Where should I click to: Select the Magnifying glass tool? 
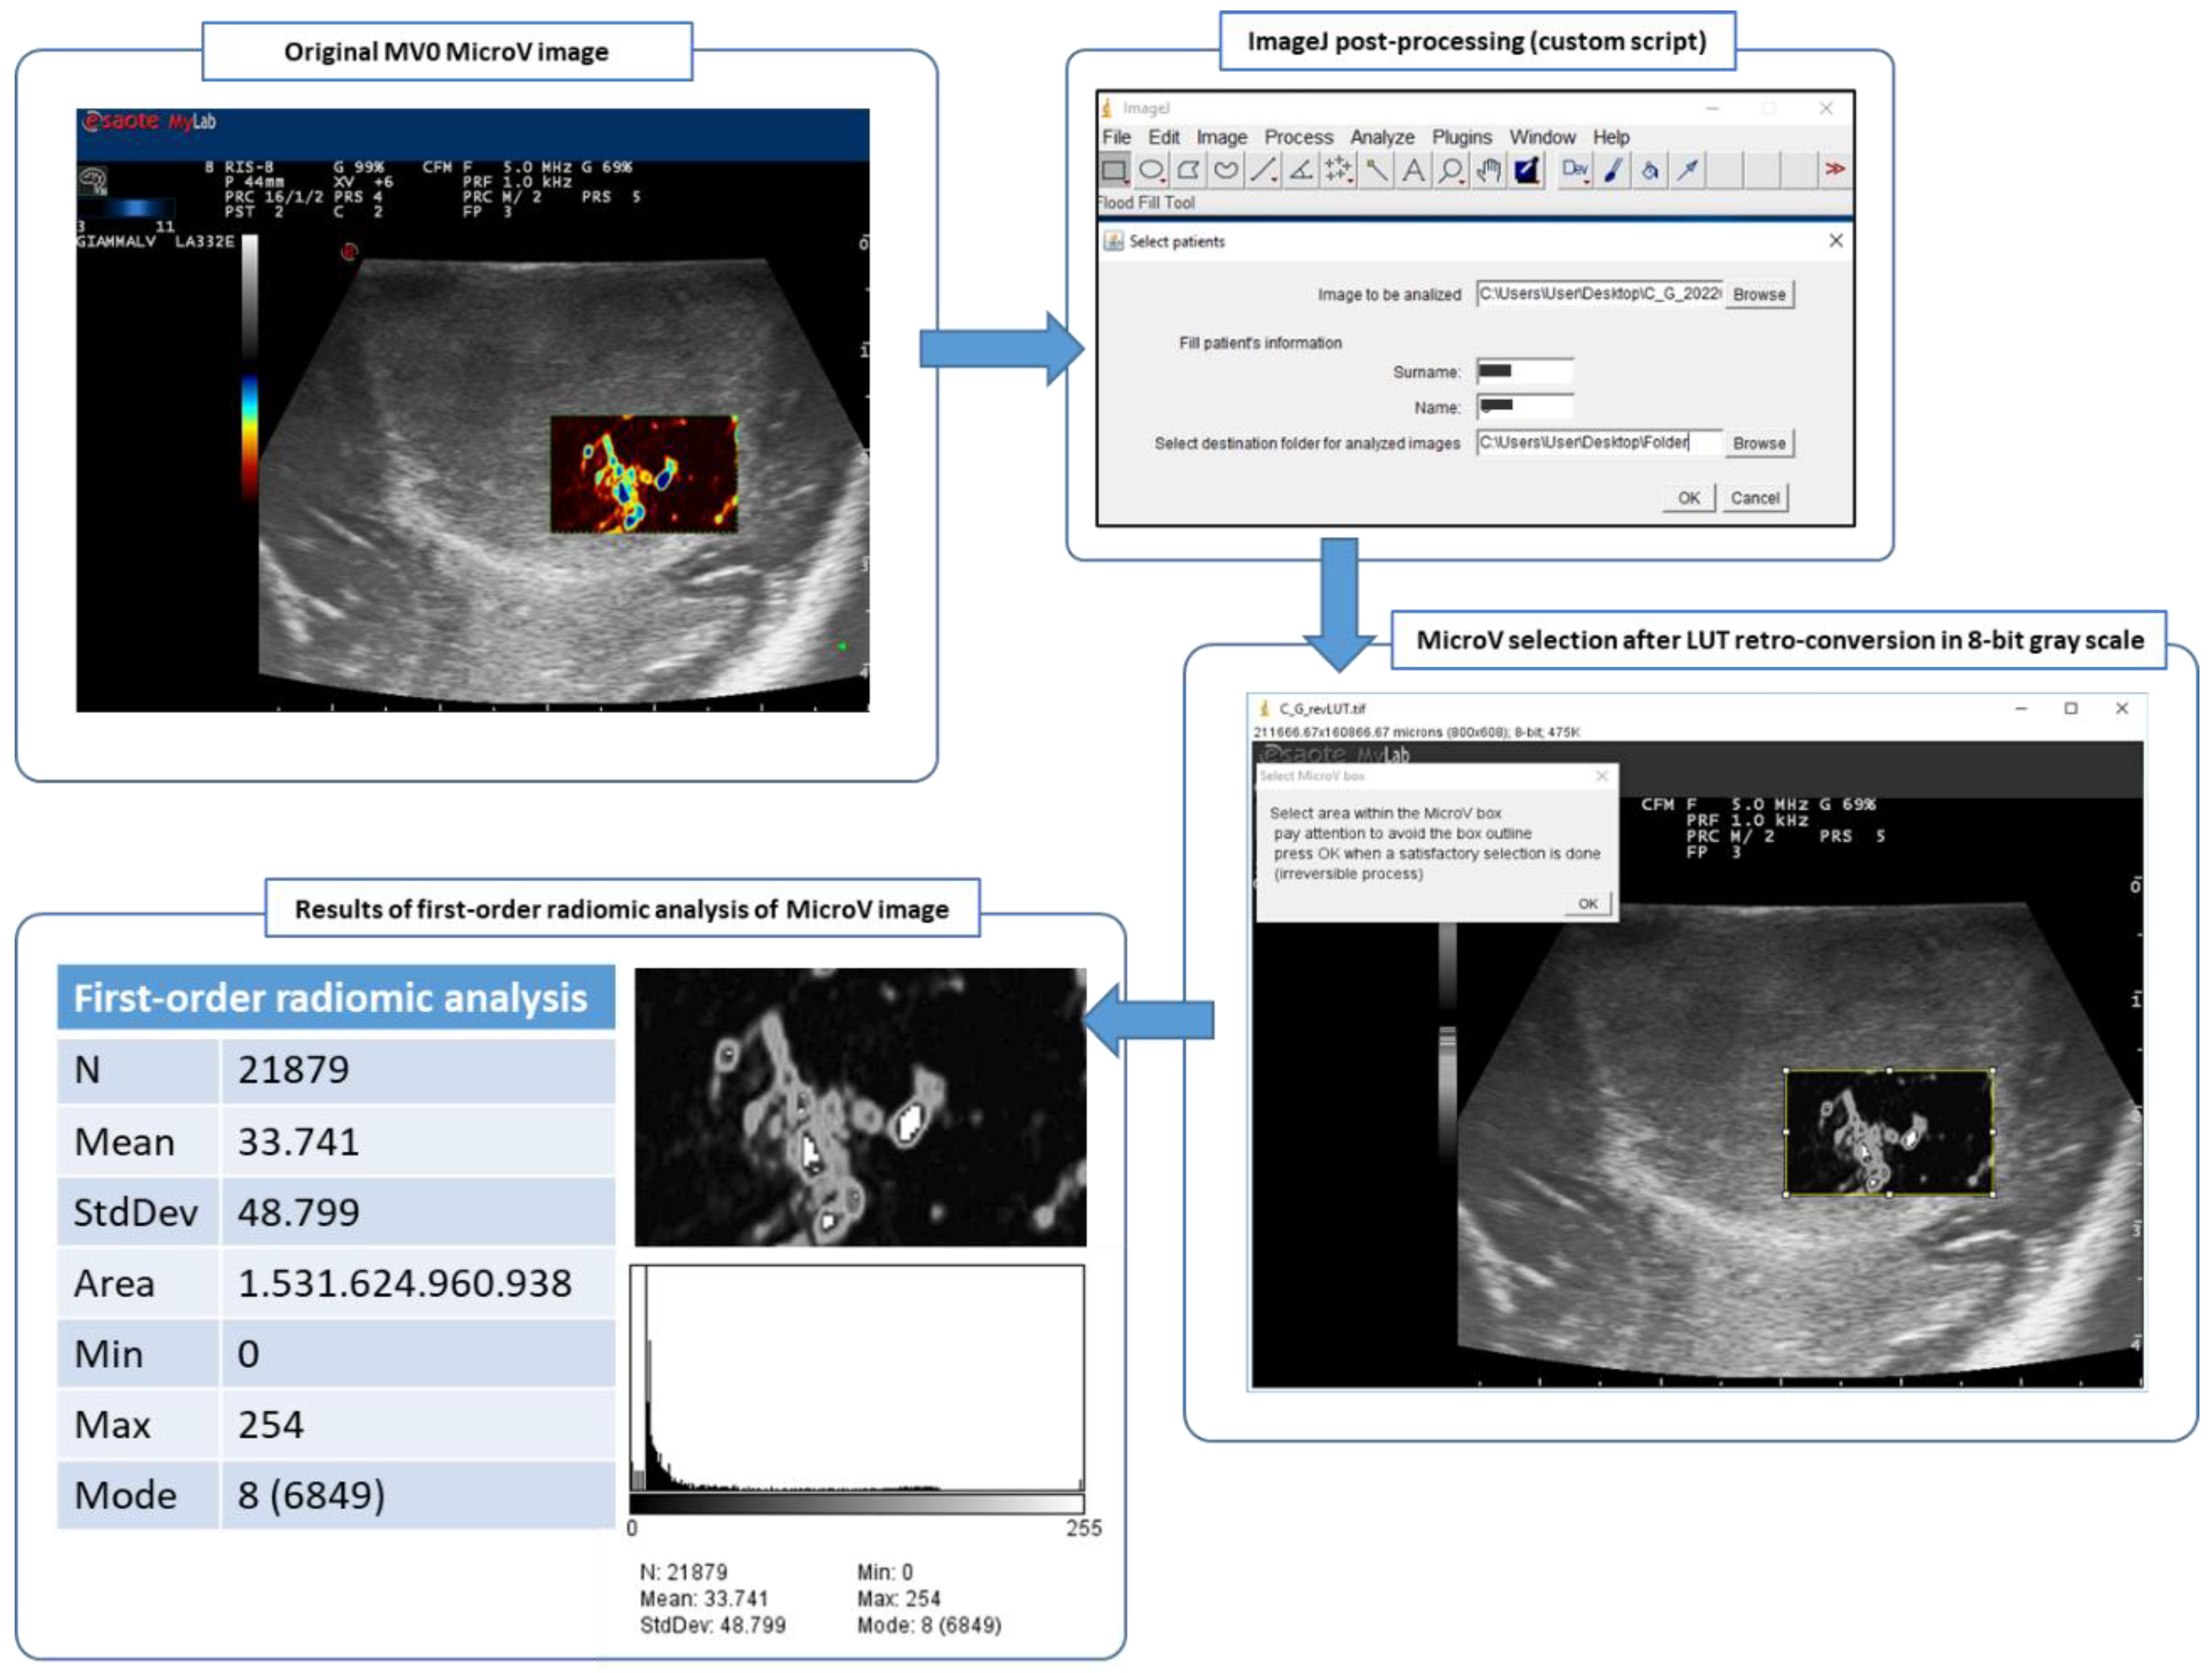[x=1450, y=171]
